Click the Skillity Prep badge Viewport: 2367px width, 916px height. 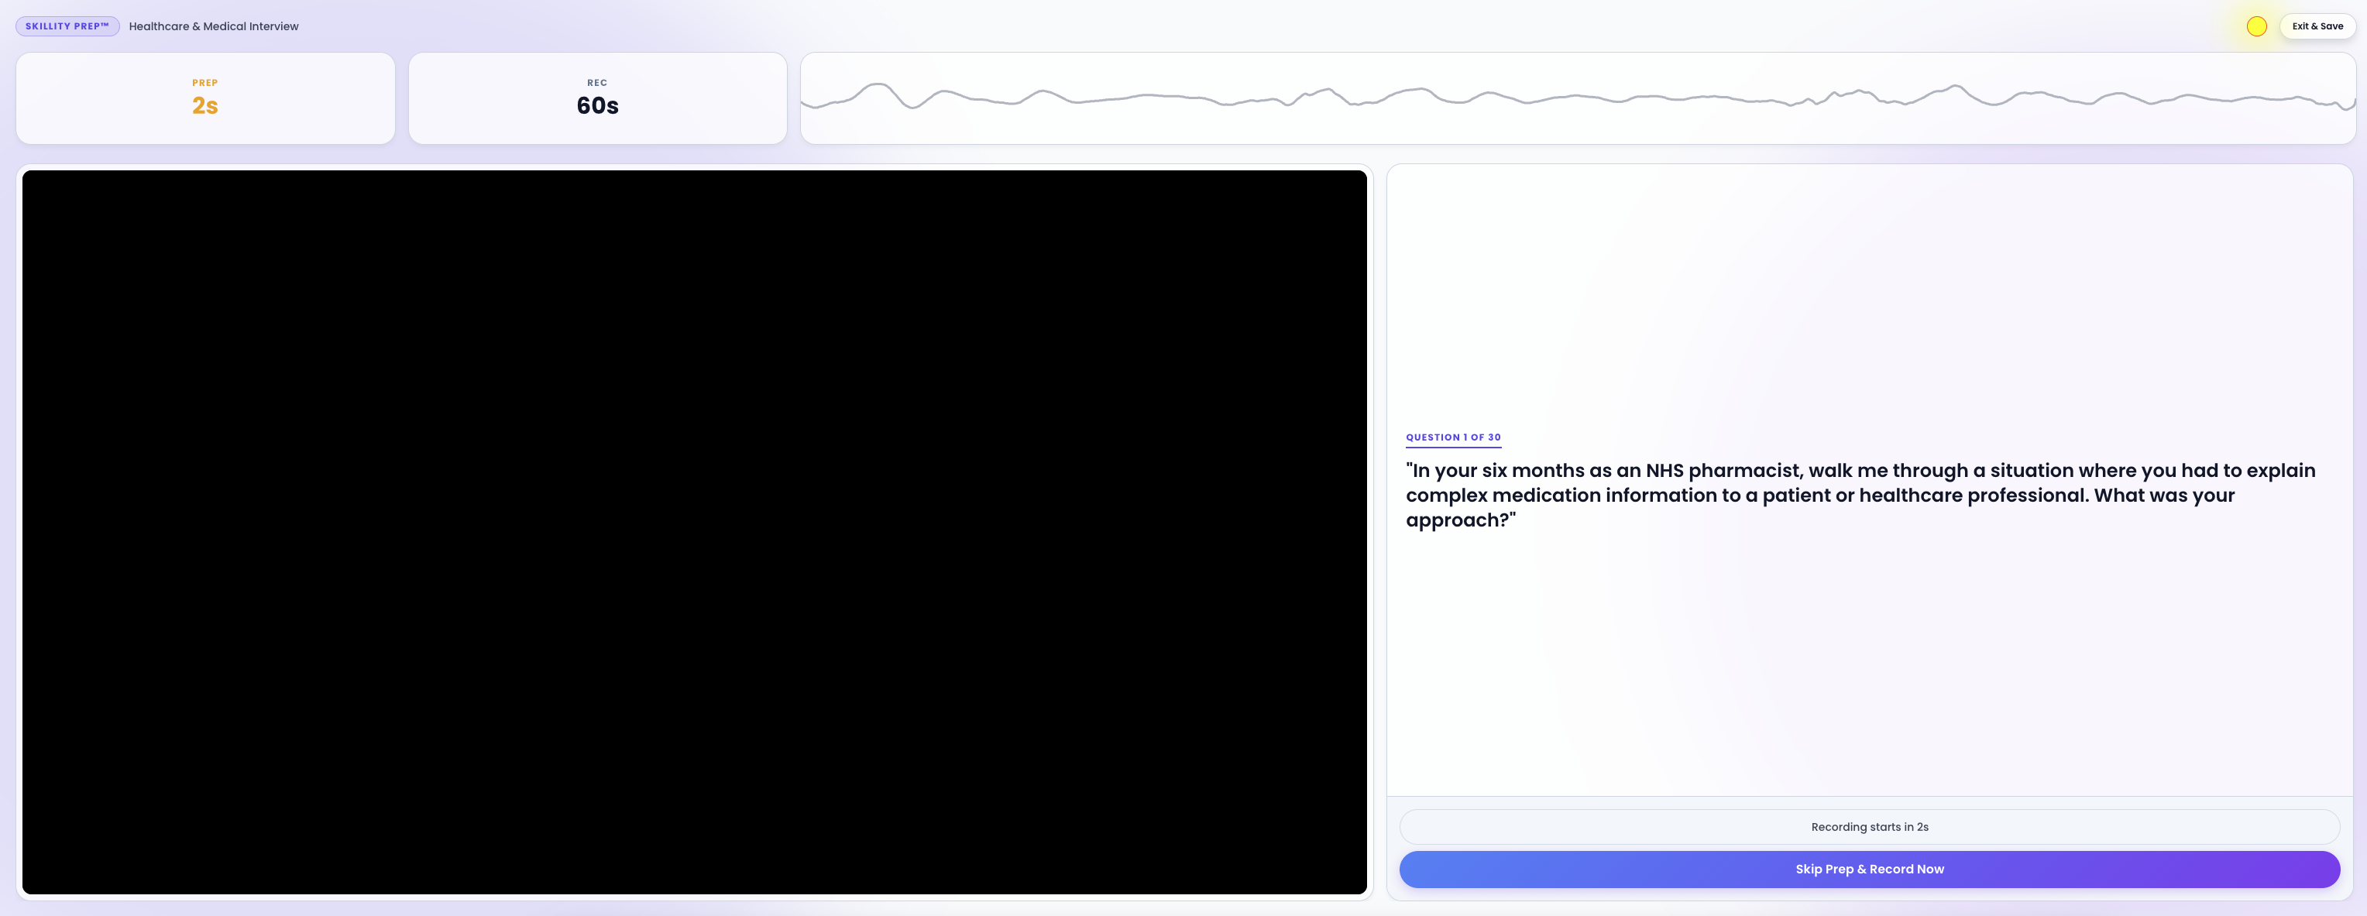coord(67,26)
